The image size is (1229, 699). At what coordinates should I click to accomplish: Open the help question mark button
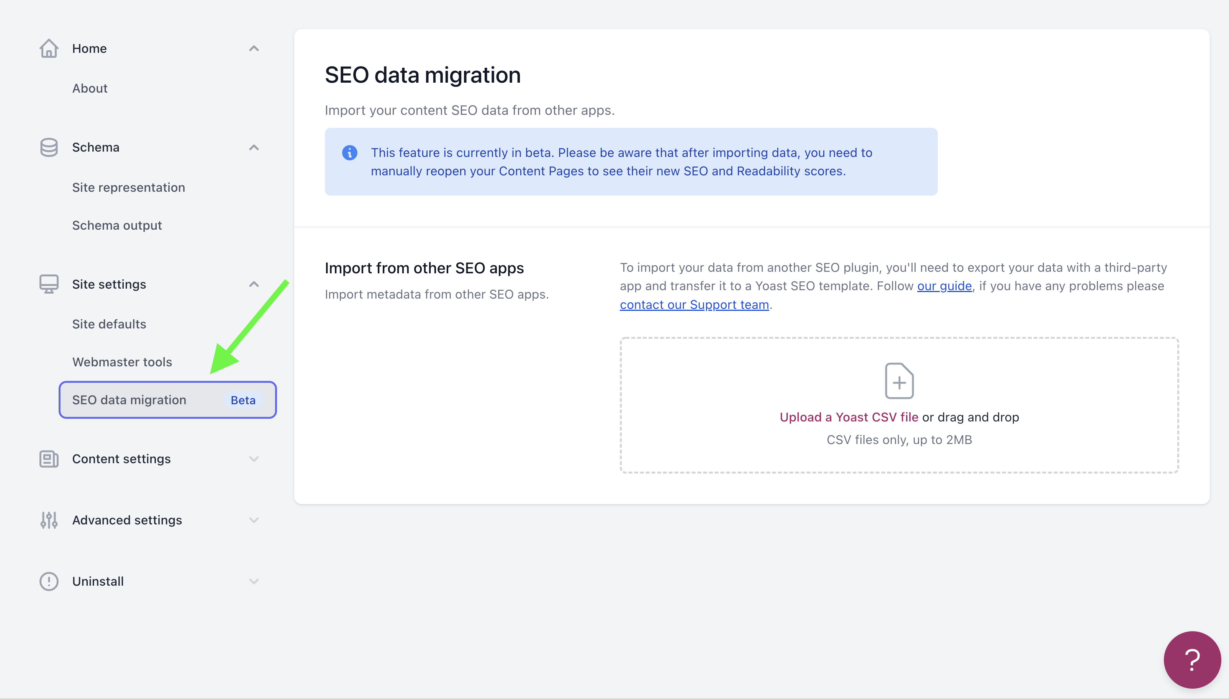point(1192,660)
